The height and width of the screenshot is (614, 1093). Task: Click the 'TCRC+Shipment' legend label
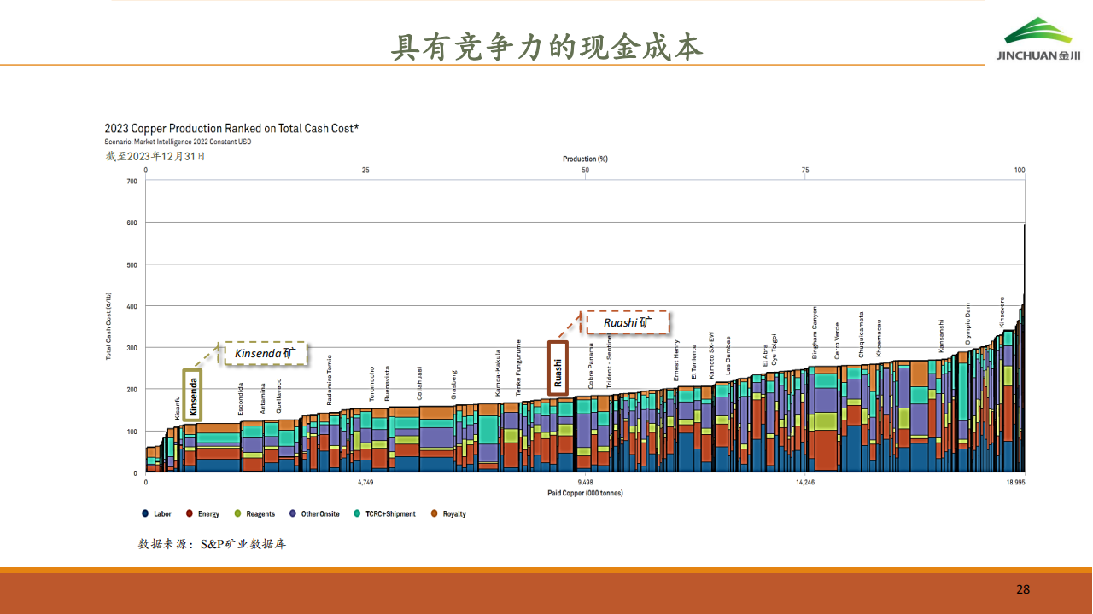click(x=391, y=514)
